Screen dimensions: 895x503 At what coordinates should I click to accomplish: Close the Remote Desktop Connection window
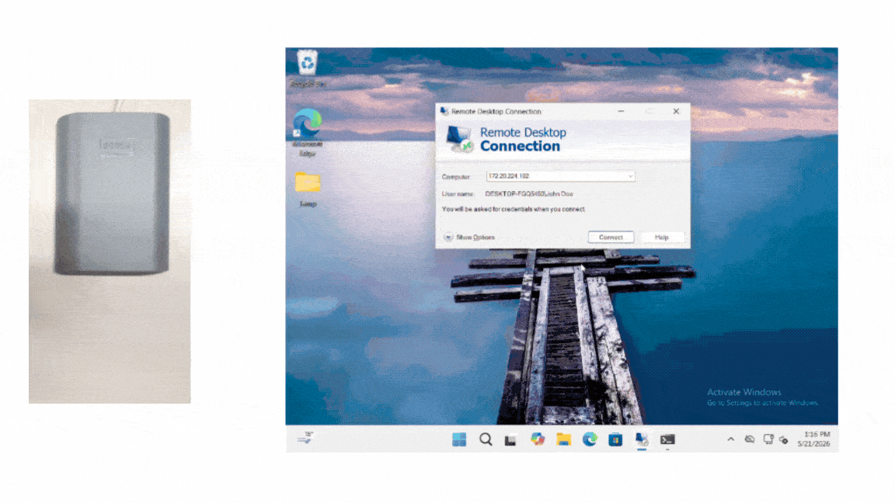click(677, 111)
